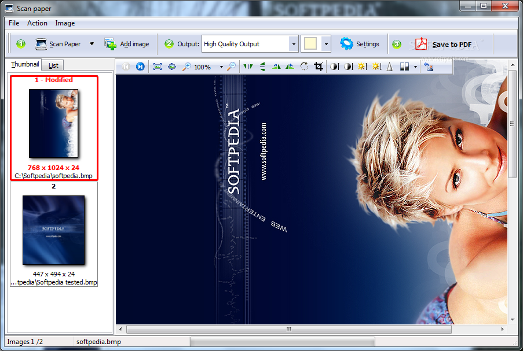Click the horizontal scrollbar right arrow
The height and width of the screenshot is (351, 523).
click(503, 329)
